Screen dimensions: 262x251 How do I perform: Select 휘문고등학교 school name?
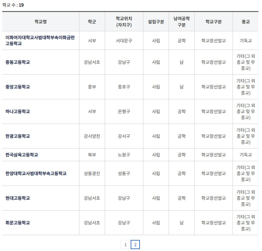[x=18, y=223]
